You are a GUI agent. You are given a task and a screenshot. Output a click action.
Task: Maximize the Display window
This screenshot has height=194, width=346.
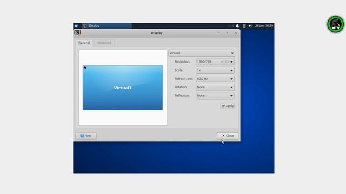[x=227, y=33]
